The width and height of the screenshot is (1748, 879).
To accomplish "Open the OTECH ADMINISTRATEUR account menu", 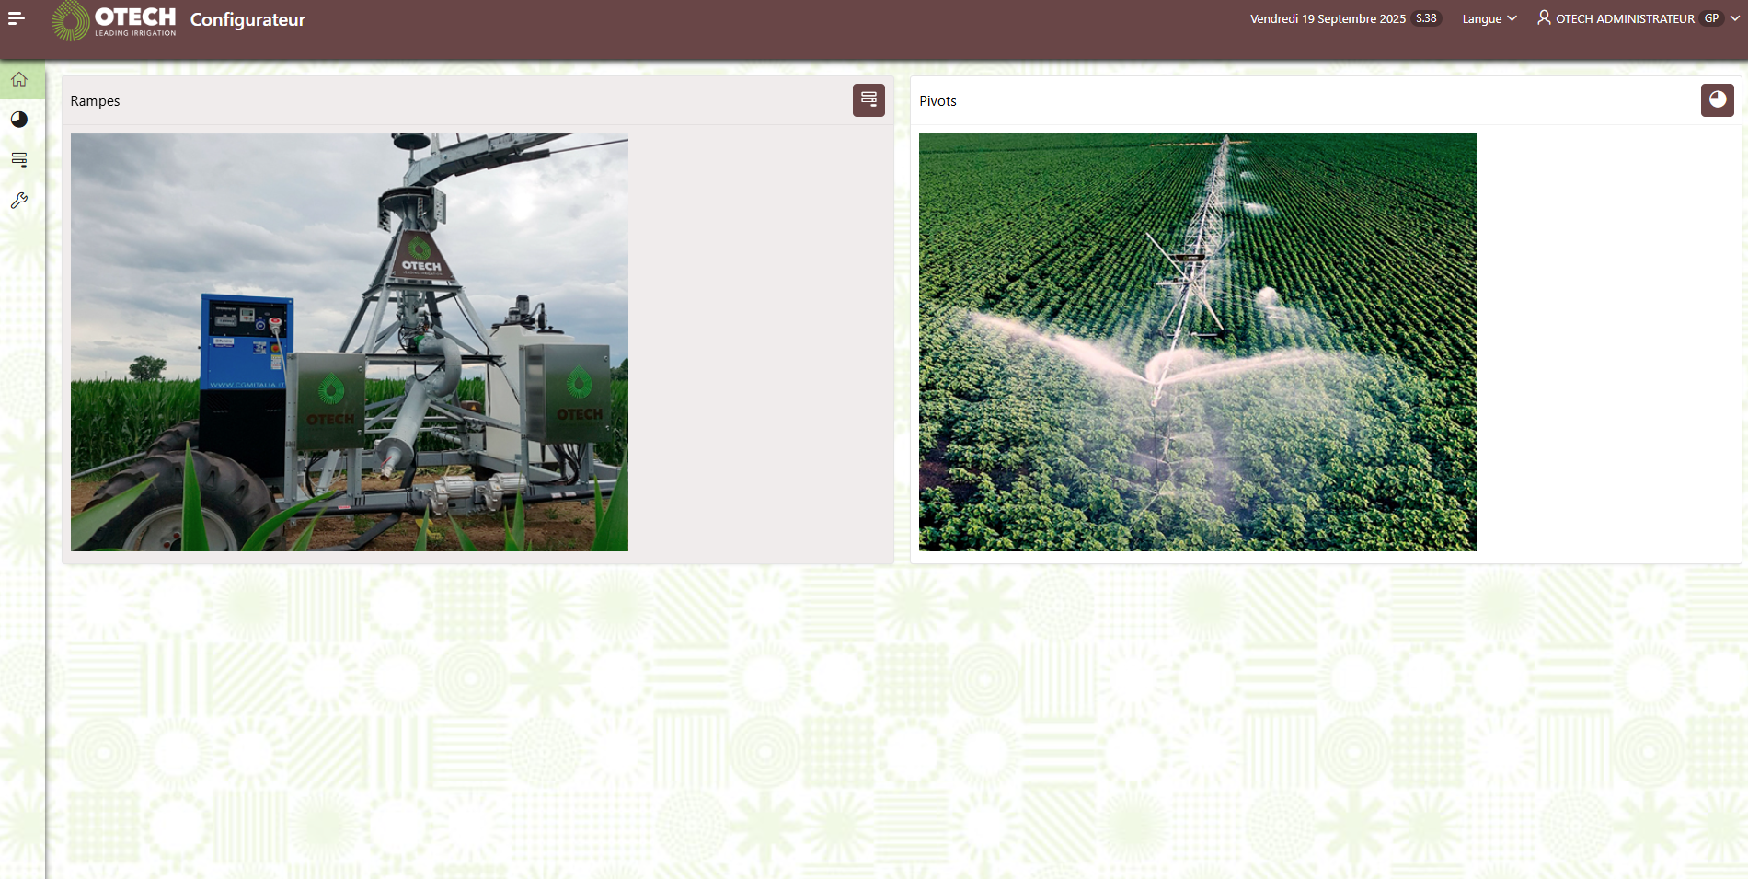I will (1625, 19).
